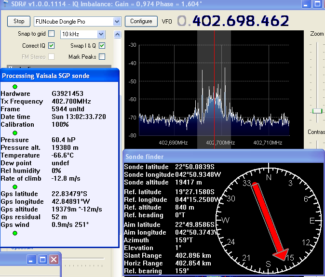Minimize the SDR# main window
The image size is (325, 277).
click(x=306, y=4)
